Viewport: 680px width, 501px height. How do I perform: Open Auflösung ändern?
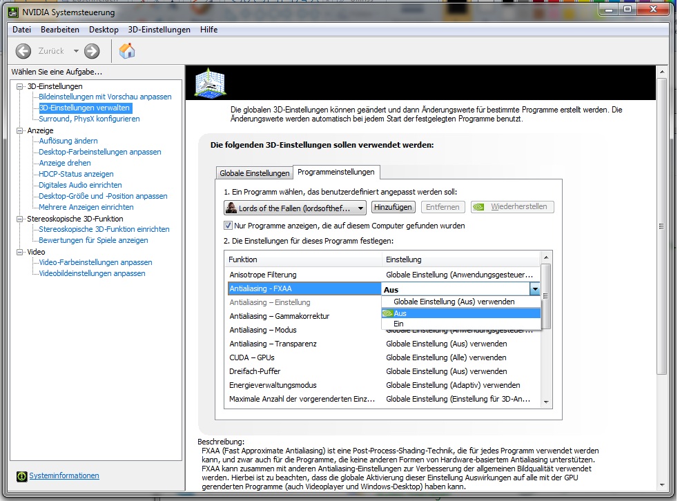(68, 141)
